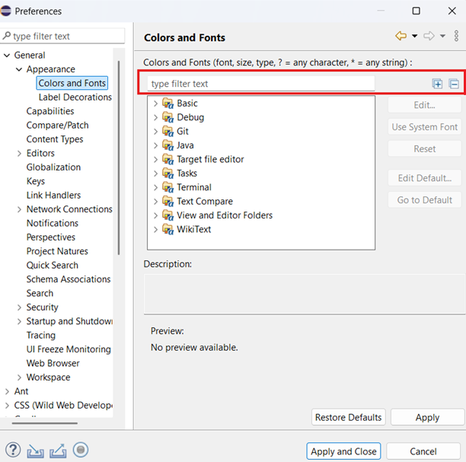This screenshot has height=462, width=466.
Task: Click the Use System Font button
Action: [x=424, y=127]
